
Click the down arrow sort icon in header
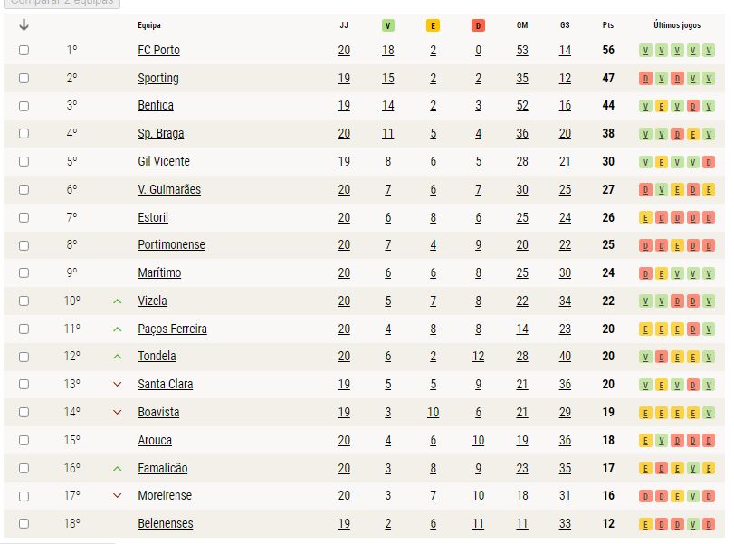click(24, 24)
